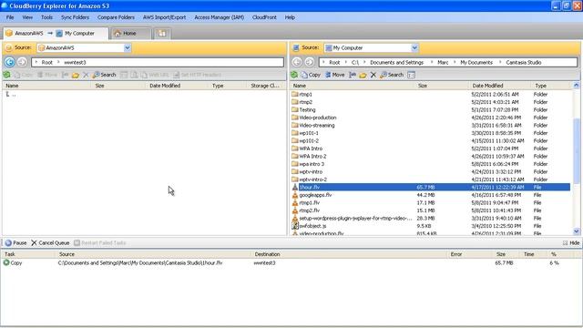Open the Compare Folders menu
The height and width of the screenshot is (328, 583).
tap(116, 17)
